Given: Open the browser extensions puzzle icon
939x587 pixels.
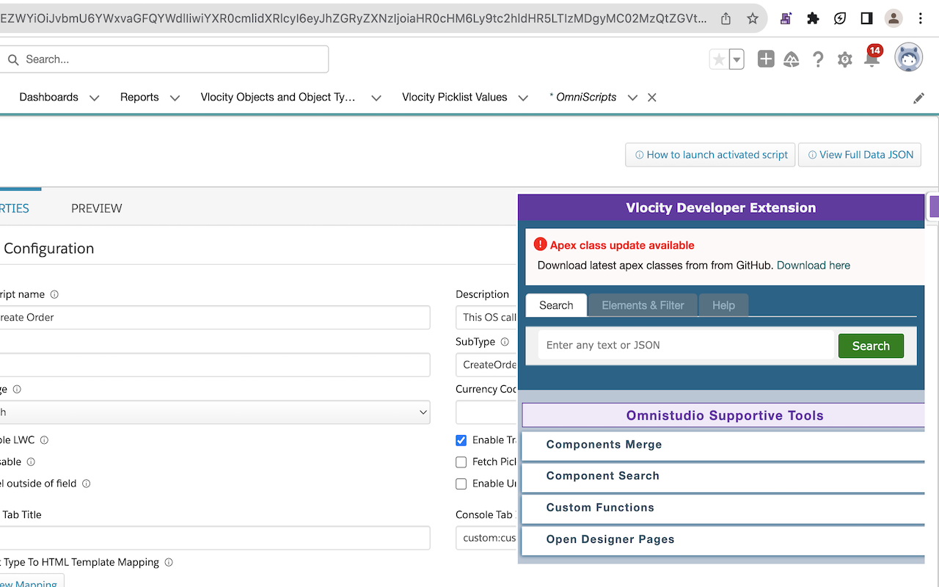Looking at the screenshot, I should point(813,18).
